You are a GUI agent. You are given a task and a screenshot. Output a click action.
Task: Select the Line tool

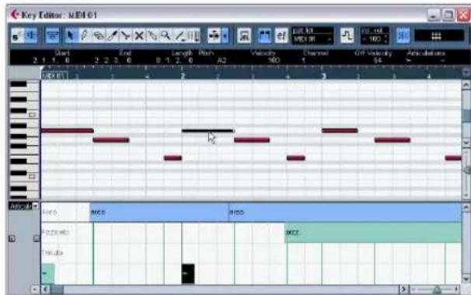coord(180,36)
